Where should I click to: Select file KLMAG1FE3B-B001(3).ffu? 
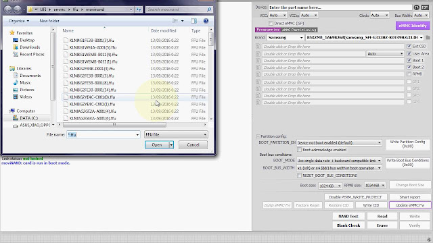92,40
